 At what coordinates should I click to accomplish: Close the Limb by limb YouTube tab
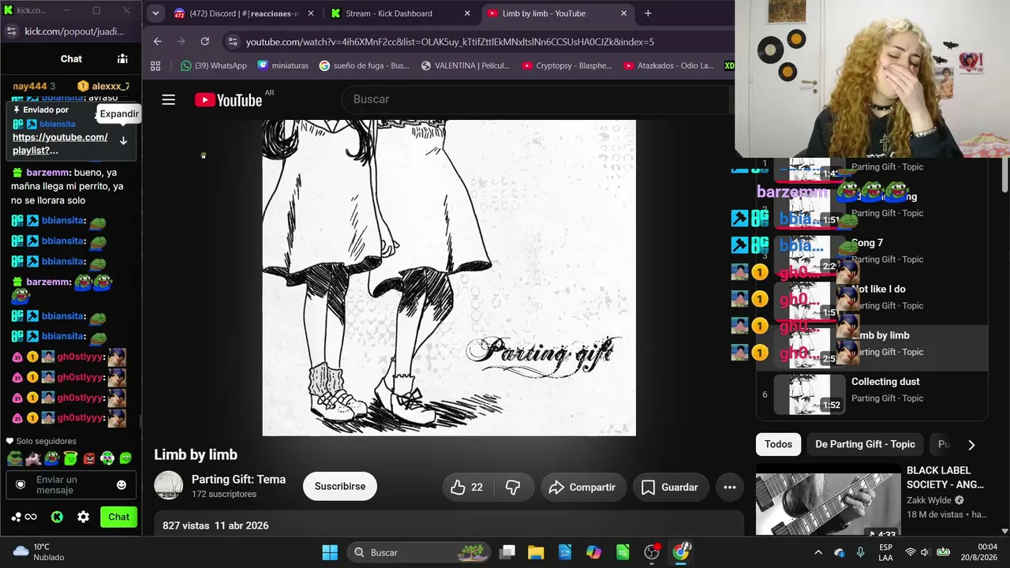[623, 13]
